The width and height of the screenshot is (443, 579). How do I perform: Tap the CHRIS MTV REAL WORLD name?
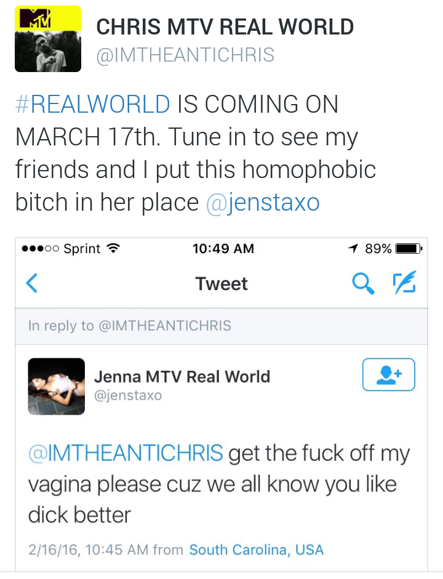tap(225, 27)
